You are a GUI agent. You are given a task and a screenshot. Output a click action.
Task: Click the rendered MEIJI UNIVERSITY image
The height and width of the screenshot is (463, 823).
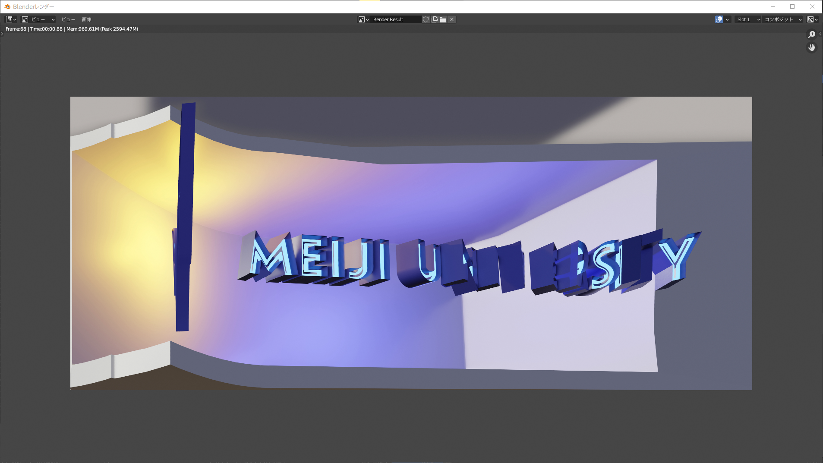pos(411,243)
